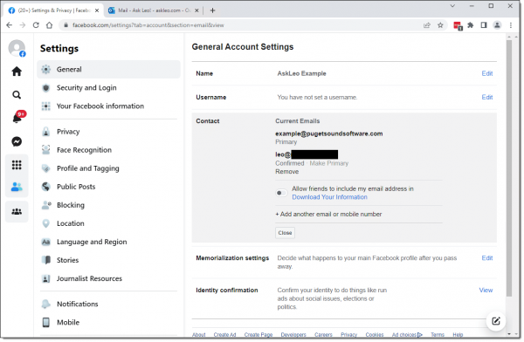Edit the Username row
Image resolution: width=524 pixels, height=342 pixels.
(x=487, y=97)
